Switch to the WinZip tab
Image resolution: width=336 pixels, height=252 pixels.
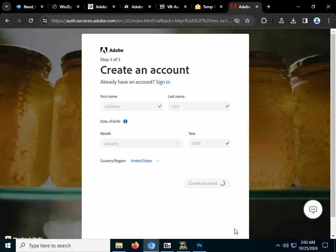pos(66,7)
